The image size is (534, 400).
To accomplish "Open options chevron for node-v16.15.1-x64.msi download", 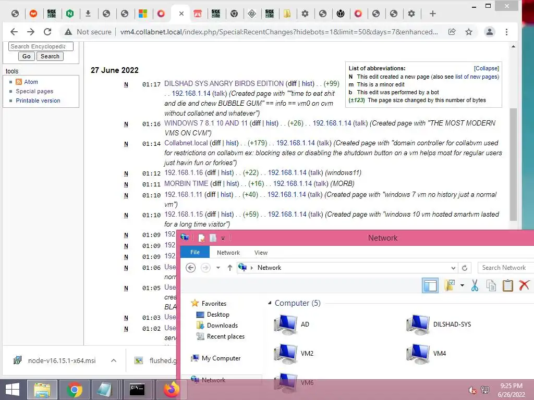I will point(114,360).
